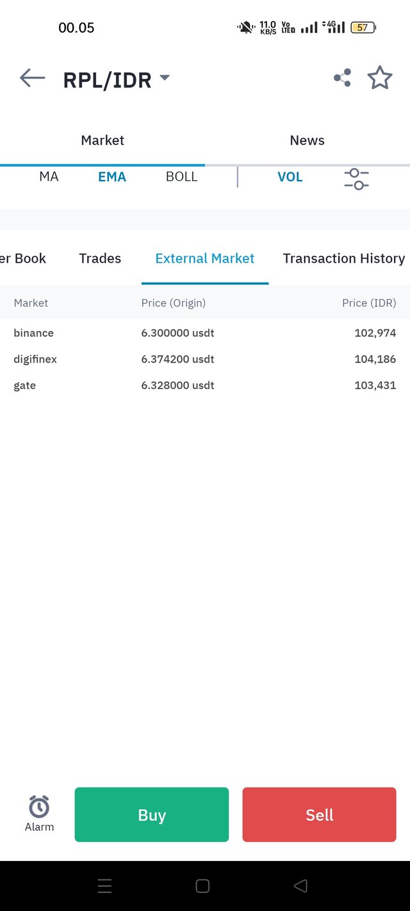
Task: Open Android recent apps menu icon
Action: pyautogui.click(x=104, y=886)
